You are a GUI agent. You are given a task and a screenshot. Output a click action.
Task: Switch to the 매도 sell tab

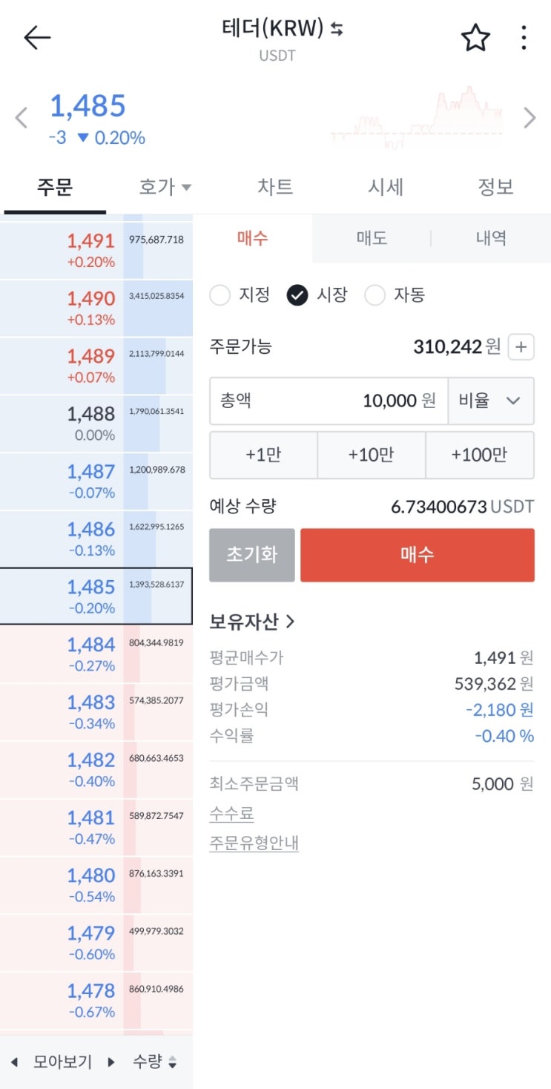(x=371, y=238)
